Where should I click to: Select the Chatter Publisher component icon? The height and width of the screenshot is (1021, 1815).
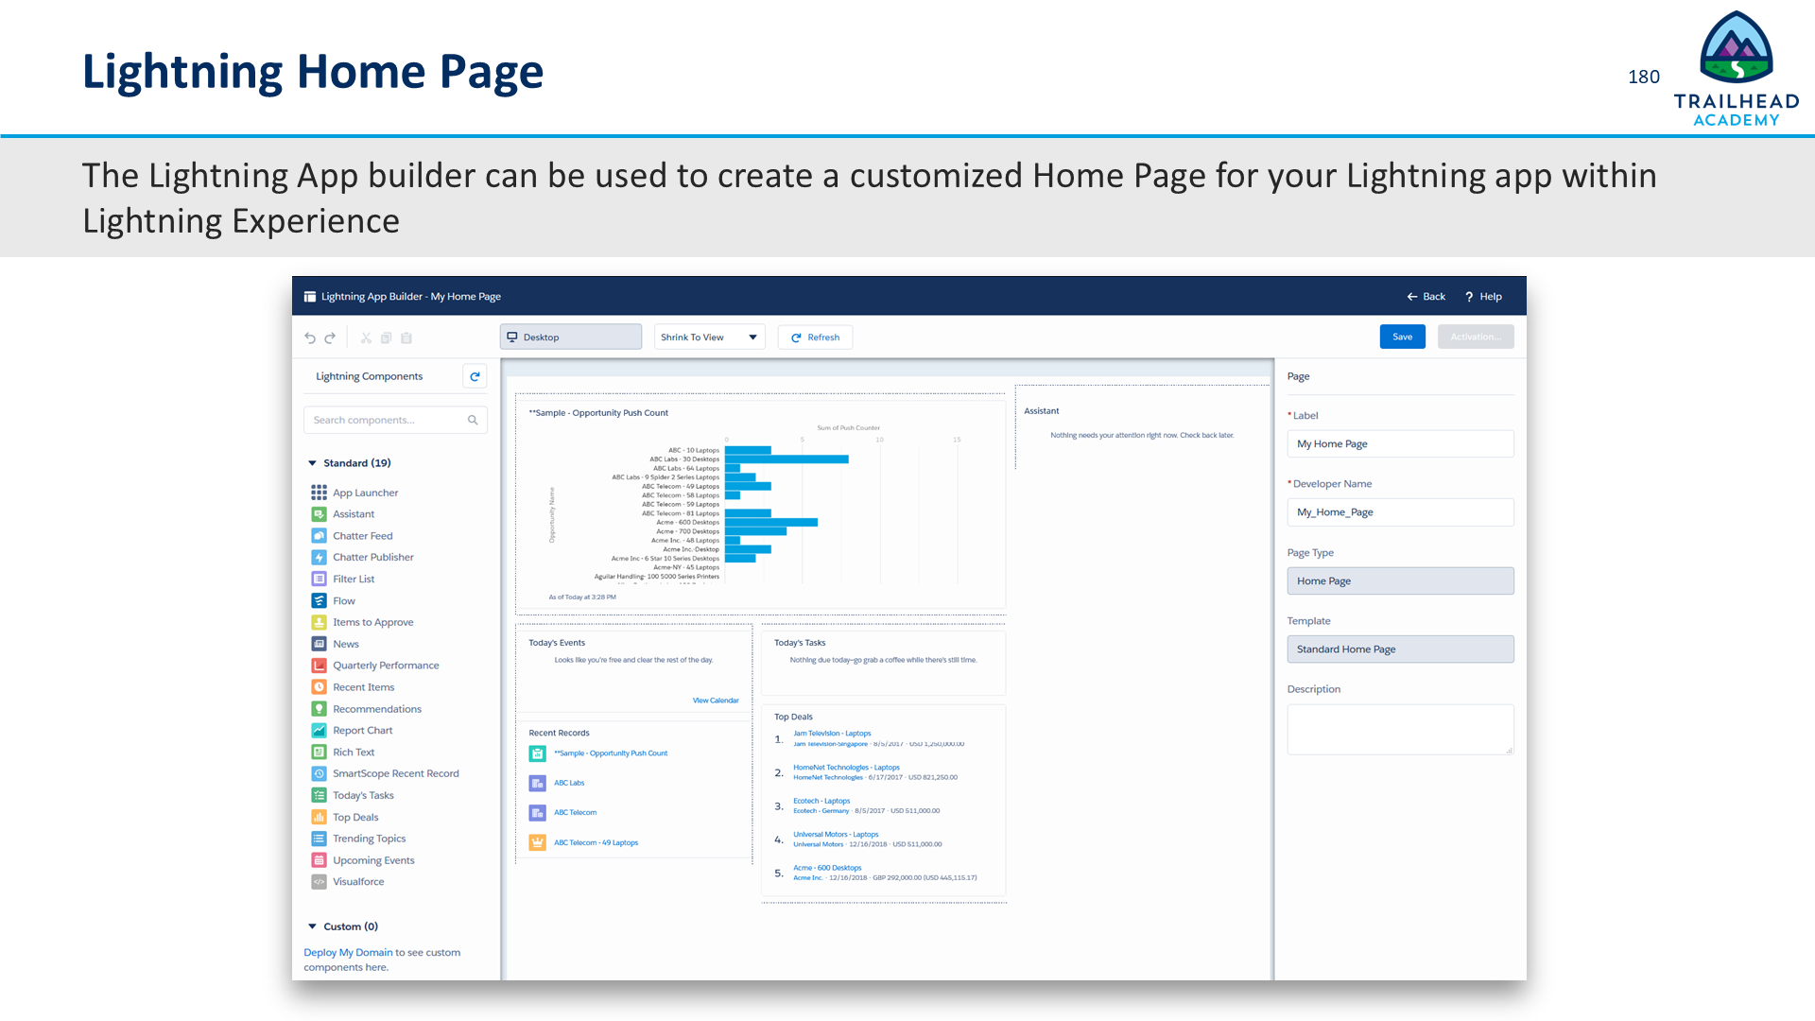(x=320, y=558)
